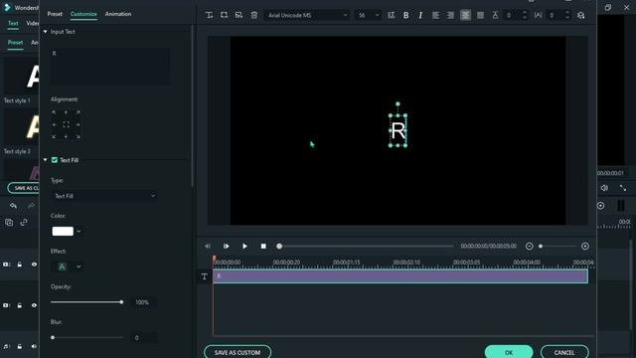The image size is (636, 358).
Task: Step back one frame in preview
Action: (x=208, y=246)
